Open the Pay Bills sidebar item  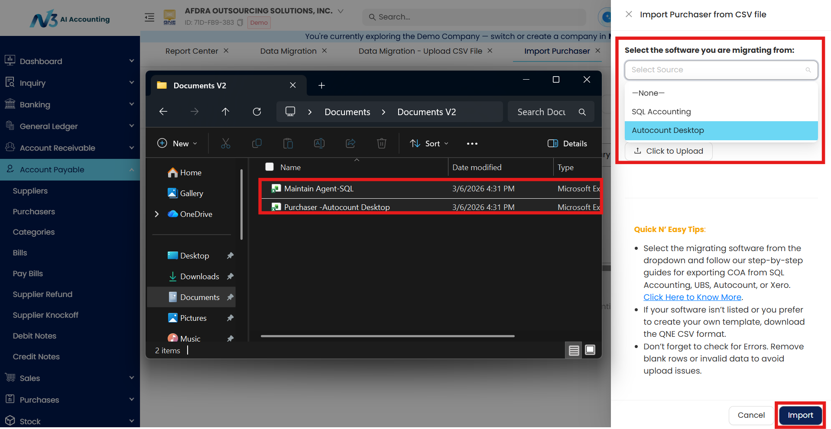[28, 274]
